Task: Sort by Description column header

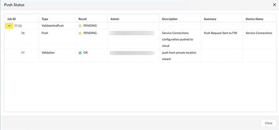Action: pos(170,19)
